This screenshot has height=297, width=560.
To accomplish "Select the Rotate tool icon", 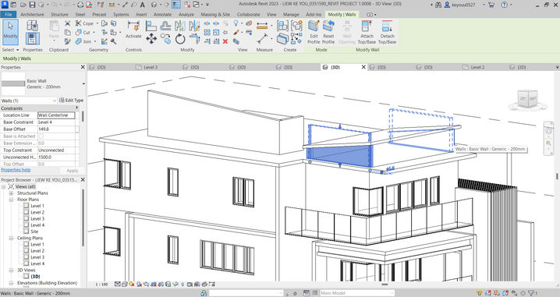I will point(180,39).
